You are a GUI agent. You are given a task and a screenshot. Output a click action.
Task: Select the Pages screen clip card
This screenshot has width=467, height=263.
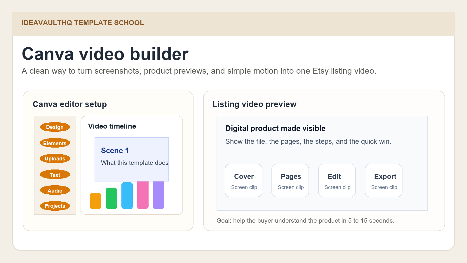(290, 180)
